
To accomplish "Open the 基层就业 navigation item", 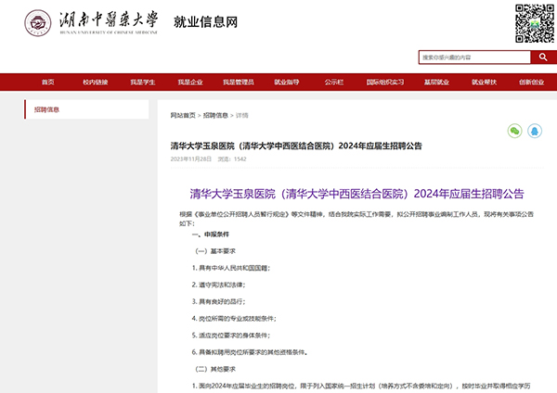I will click(x=436, y=82).
